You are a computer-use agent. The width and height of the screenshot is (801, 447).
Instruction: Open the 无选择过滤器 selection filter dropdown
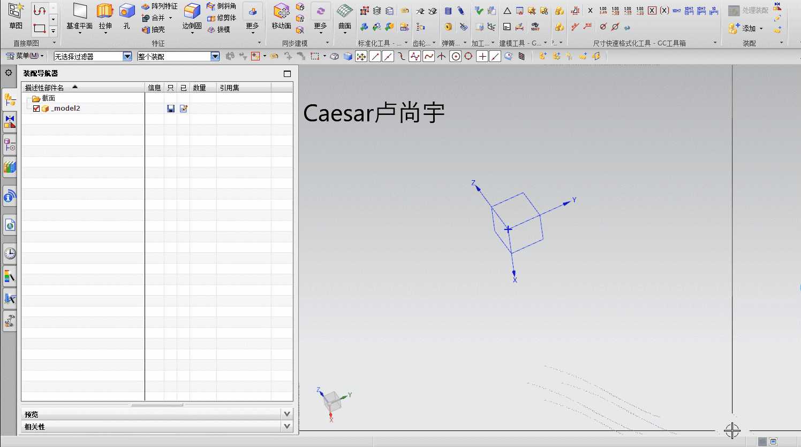click(x=127, y=56)
